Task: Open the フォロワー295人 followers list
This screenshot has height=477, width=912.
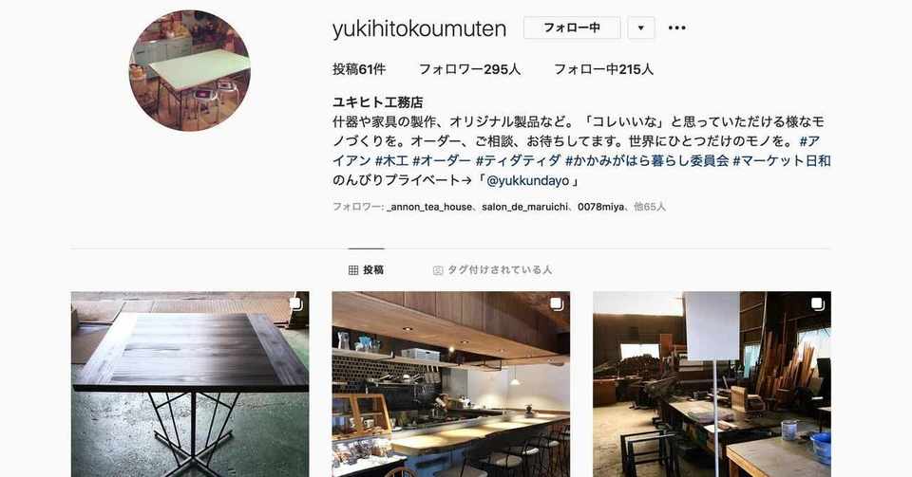Action: [470, 69]
